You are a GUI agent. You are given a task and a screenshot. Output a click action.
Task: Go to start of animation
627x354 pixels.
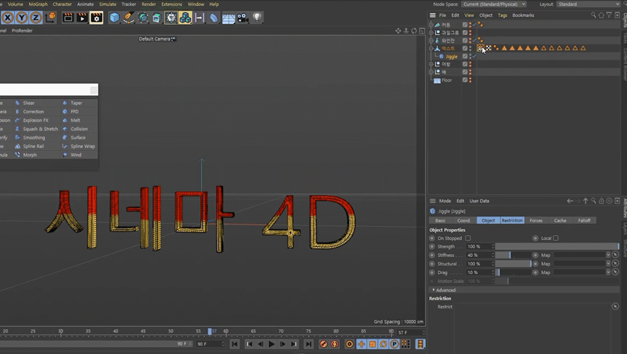(x=235, y=344)
